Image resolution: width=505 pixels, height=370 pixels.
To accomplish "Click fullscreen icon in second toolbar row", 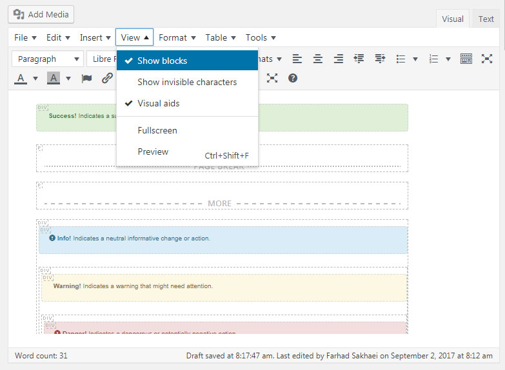I will pos(272,78).
